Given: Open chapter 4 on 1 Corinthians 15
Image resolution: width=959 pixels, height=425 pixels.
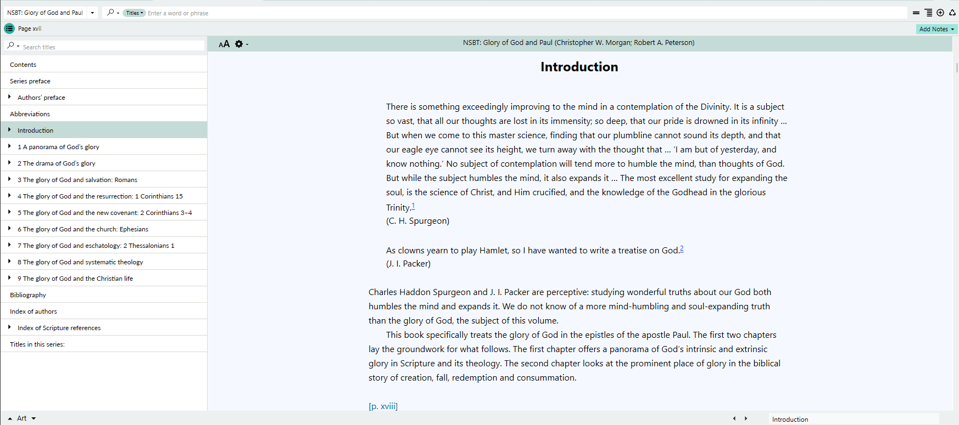Looking at the screenshot, I should 104,196.
